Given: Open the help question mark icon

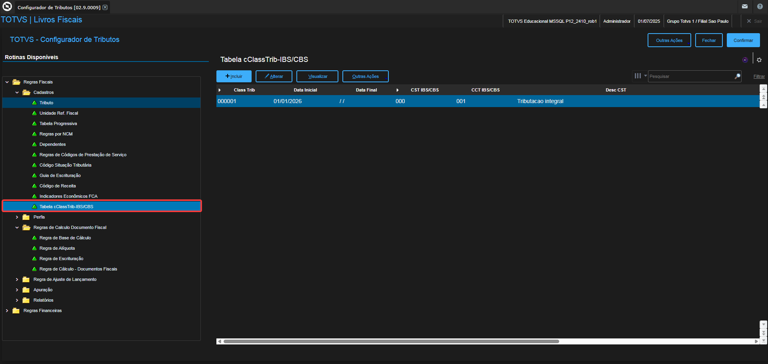Looking at the screenshot, I should pos(760,6).
